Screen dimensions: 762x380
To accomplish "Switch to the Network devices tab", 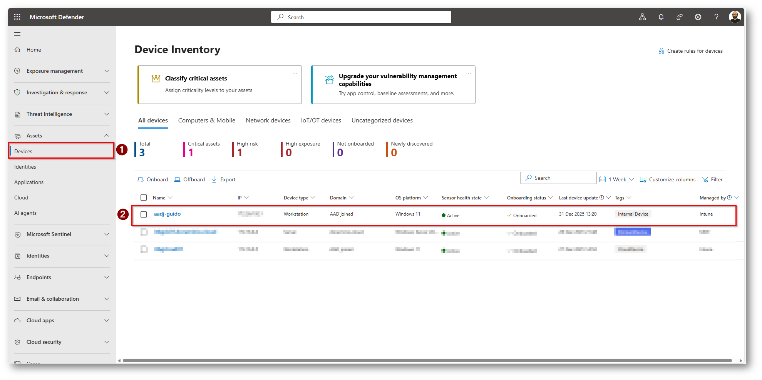I will coord(268,121).
